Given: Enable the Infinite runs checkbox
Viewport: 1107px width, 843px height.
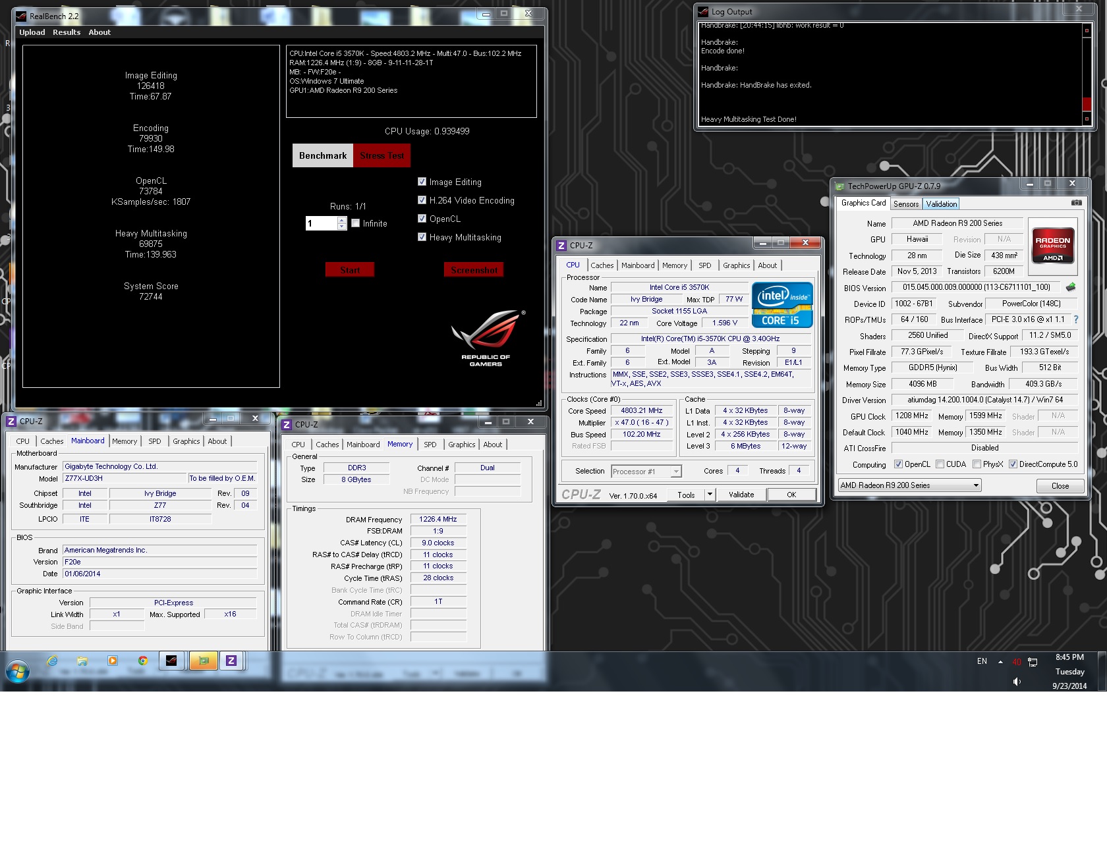Looking at the screenshot, I should pos(355,223).
